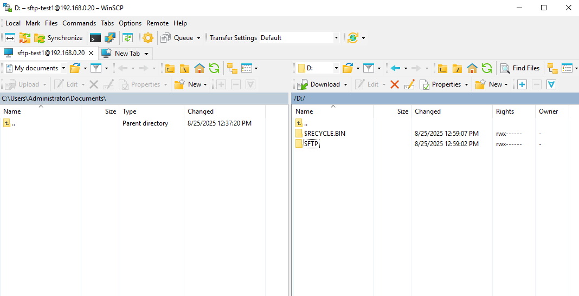Screen dimensions: 579x296
Task: Open the Help menu
Action: click(x=180, y=23)
